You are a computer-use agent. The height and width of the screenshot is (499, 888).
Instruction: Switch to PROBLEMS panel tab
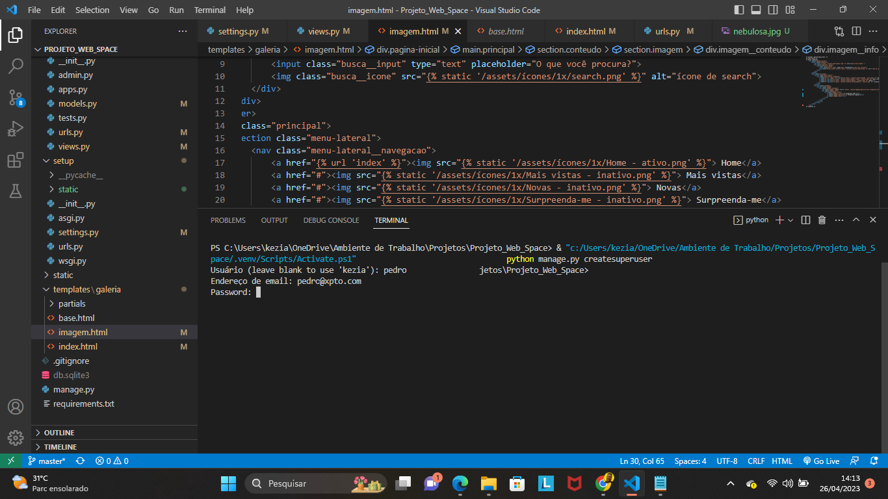point(228,220)
